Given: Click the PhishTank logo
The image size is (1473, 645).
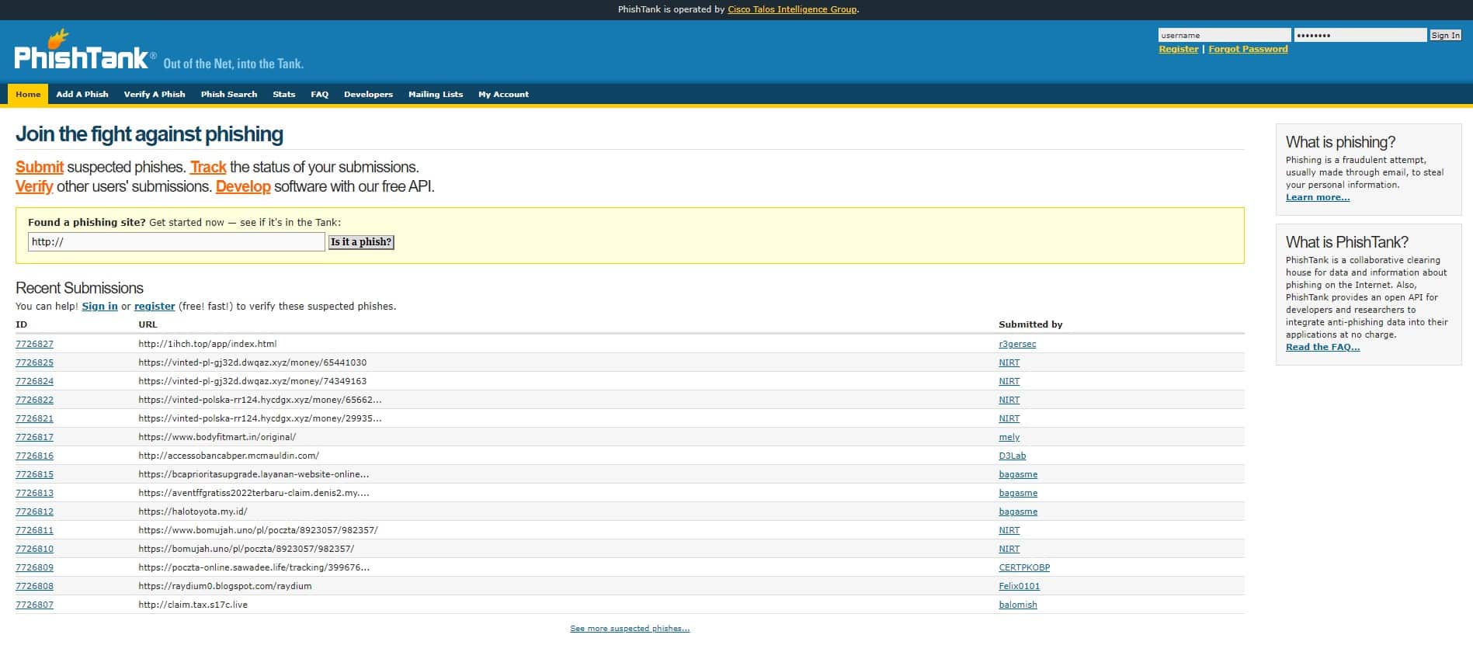Looking at the screenshot, I should 82,54.
